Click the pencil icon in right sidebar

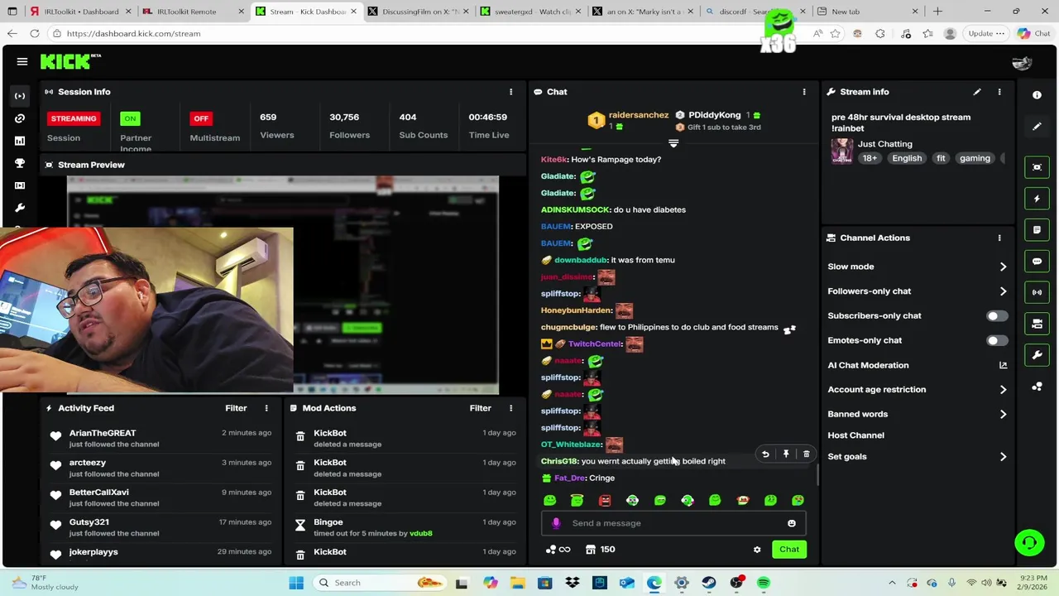pyautogui.click(x=1037, y=127)
